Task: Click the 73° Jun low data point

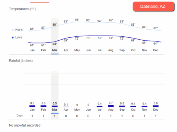Action: tap(88, 38)
